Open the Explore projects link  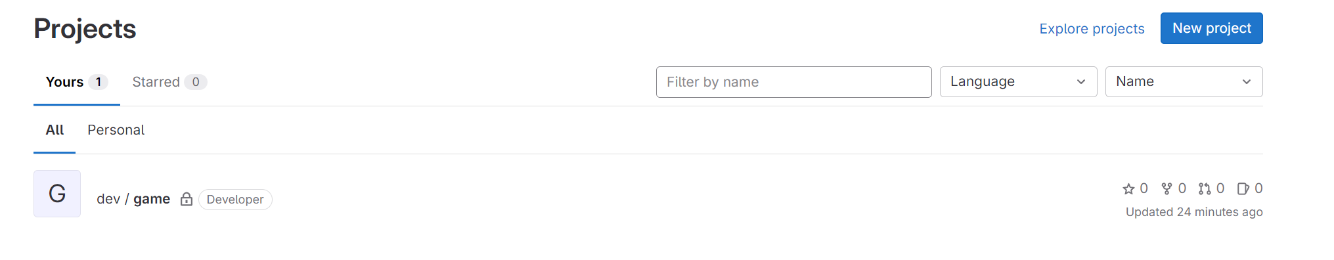(1092, 29)
